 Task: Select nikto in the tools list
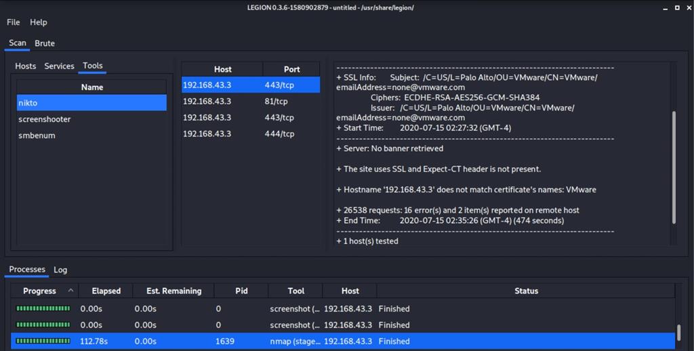(91, 103)
